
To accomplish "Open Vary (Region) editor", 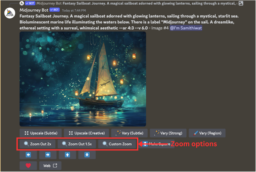I will pos(207,133).
